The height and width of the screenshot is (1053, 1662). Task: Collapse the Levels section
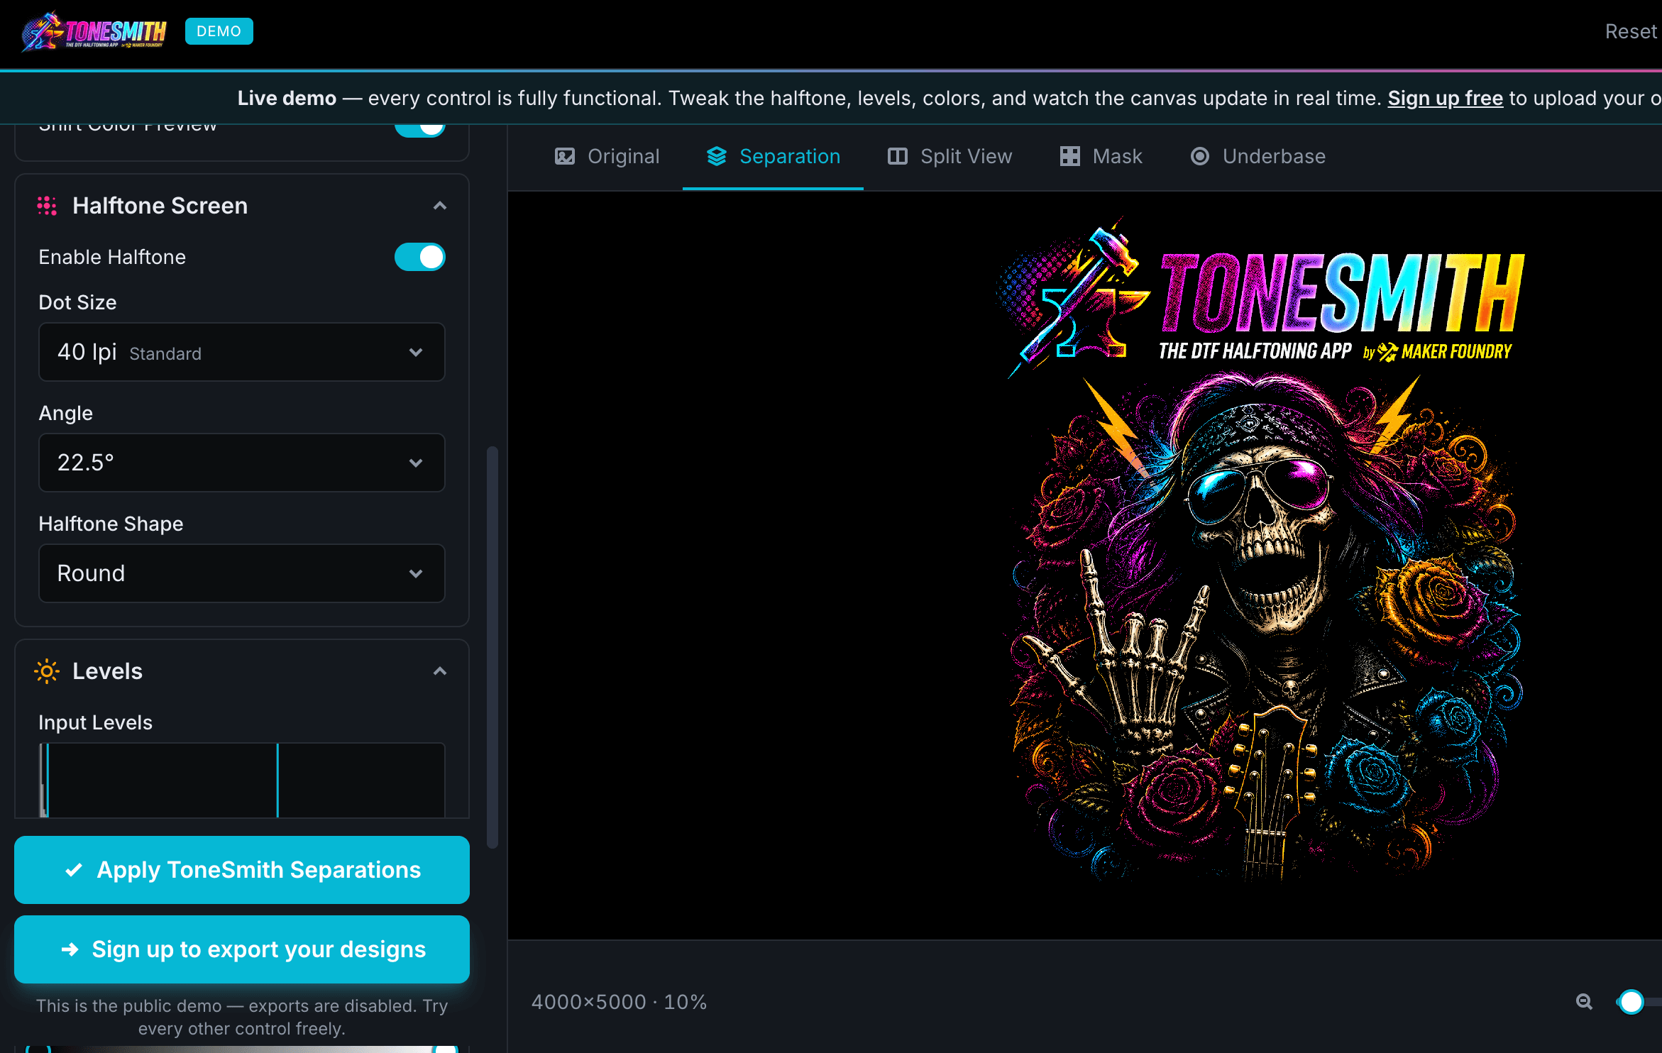pos(440,671)
